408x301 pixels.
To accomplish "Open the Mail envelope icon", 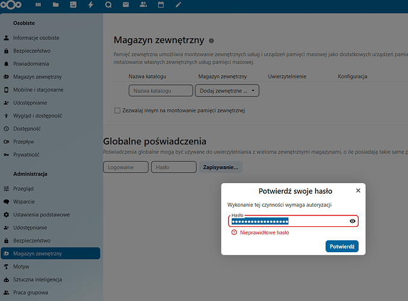I will tap(125, 5).
